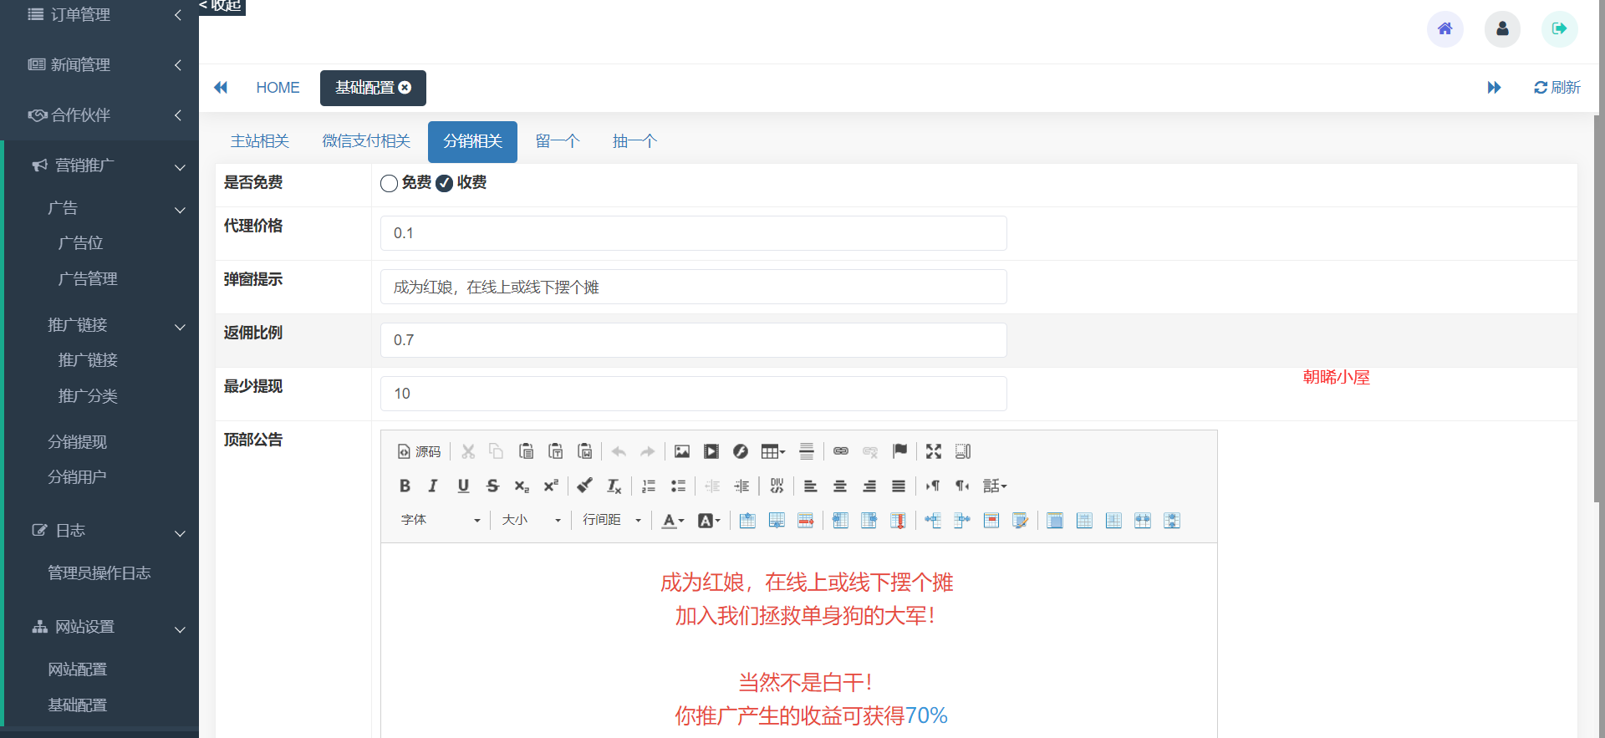This screenshot has height=738, width=1605.
Task: Click the insert hyperlink icon
Action: click(841, 451)
